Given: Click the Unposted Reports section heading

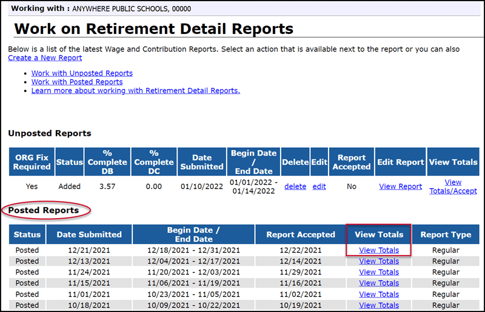Looking at the screenshot, I should (50, 133).
